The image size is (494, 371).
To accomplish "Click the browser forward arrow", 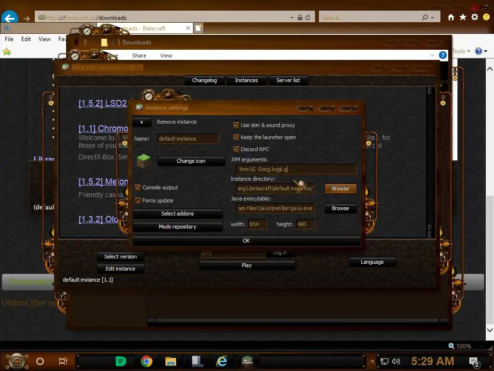I will (x=27, y=19).
